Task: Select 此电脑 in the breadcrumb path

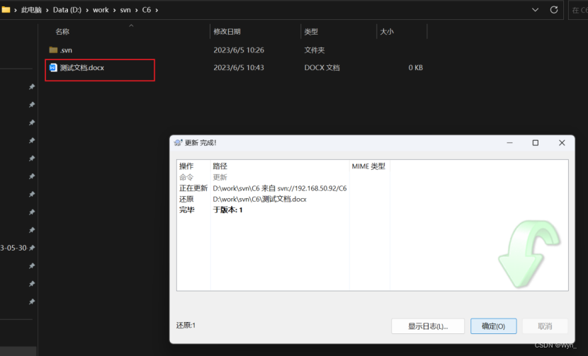Action: [x=31, y=10]
